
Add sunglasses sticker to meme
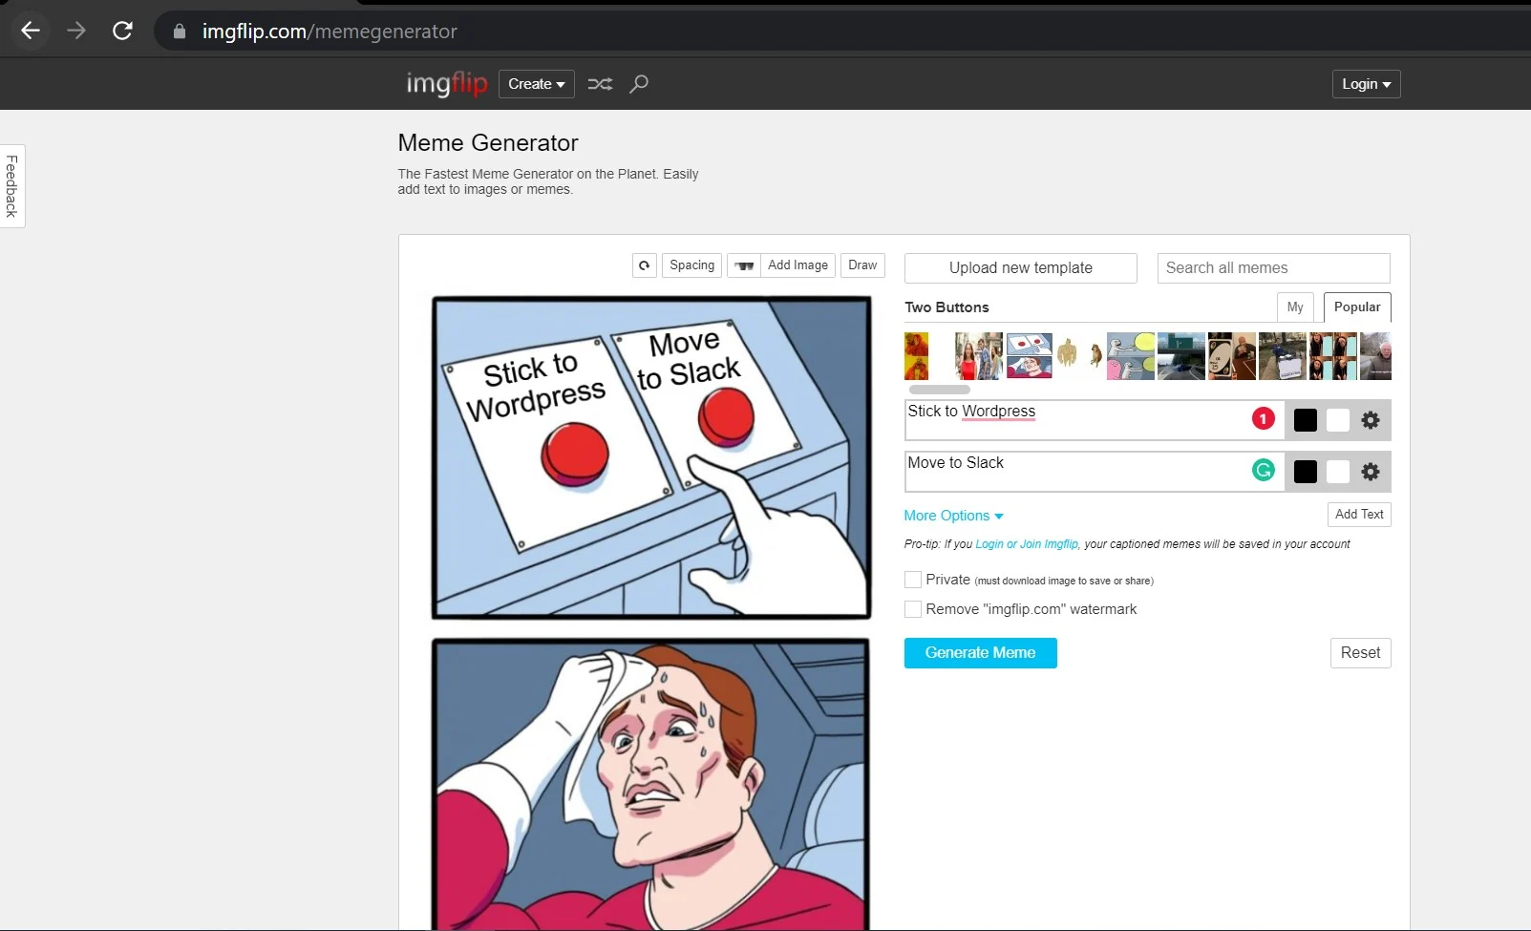click(x=744, y=265)
